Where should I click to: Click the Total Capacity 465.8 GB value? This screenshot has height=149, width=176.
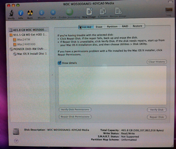[x=142, y=131]
